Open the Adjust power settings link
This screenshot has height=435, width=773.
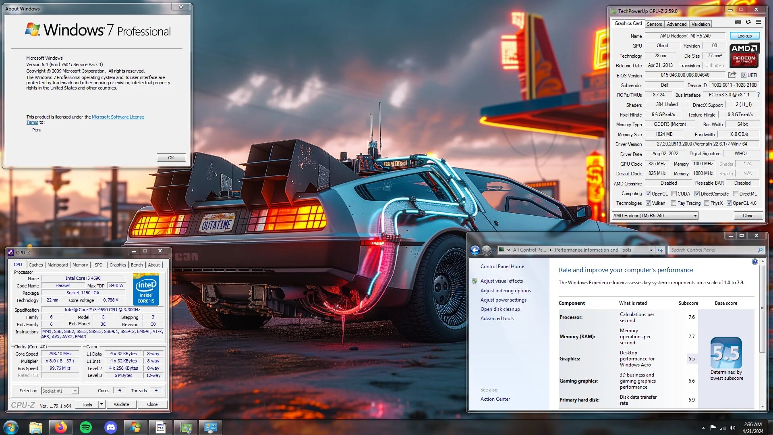(503, 300)
